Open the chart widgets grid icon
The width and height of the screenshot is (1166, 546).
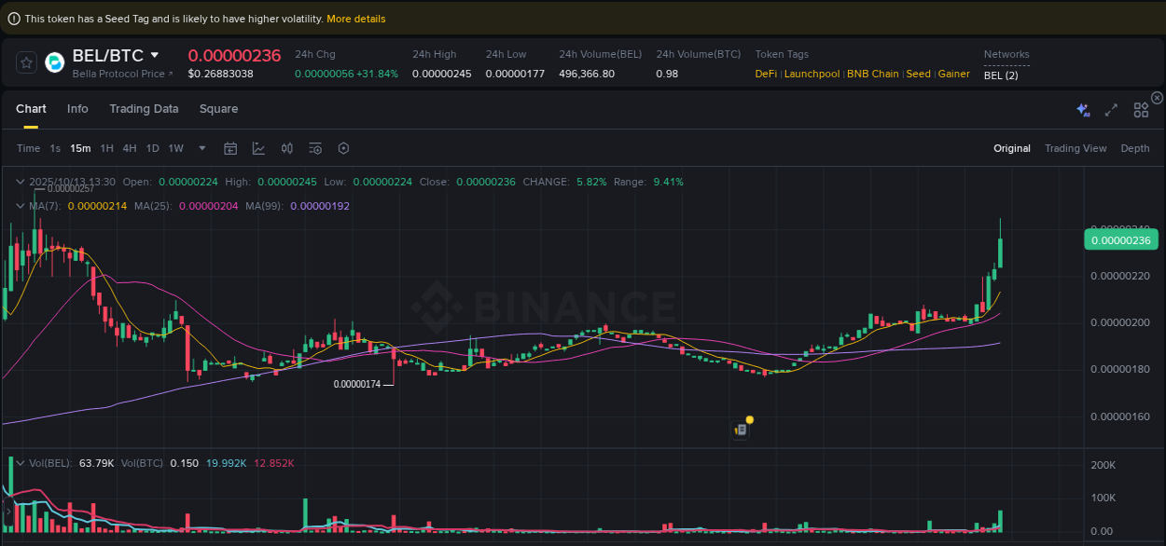click(x=1141, y=109)
